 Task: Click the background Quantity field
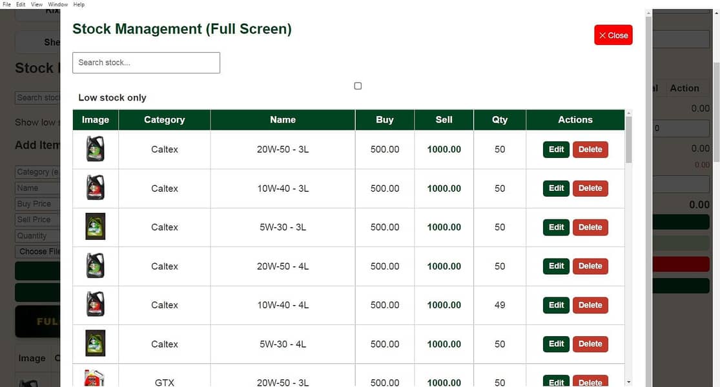click(37, 235)
